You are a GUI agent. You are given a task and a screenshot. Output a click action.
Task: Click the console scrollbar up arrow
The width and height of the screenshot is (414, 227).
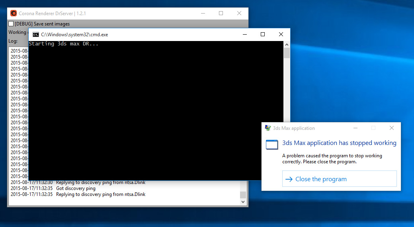[287, 44]
